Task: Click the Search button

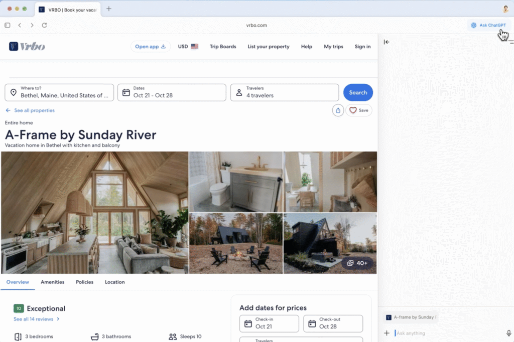Action: tap(358, 92)
